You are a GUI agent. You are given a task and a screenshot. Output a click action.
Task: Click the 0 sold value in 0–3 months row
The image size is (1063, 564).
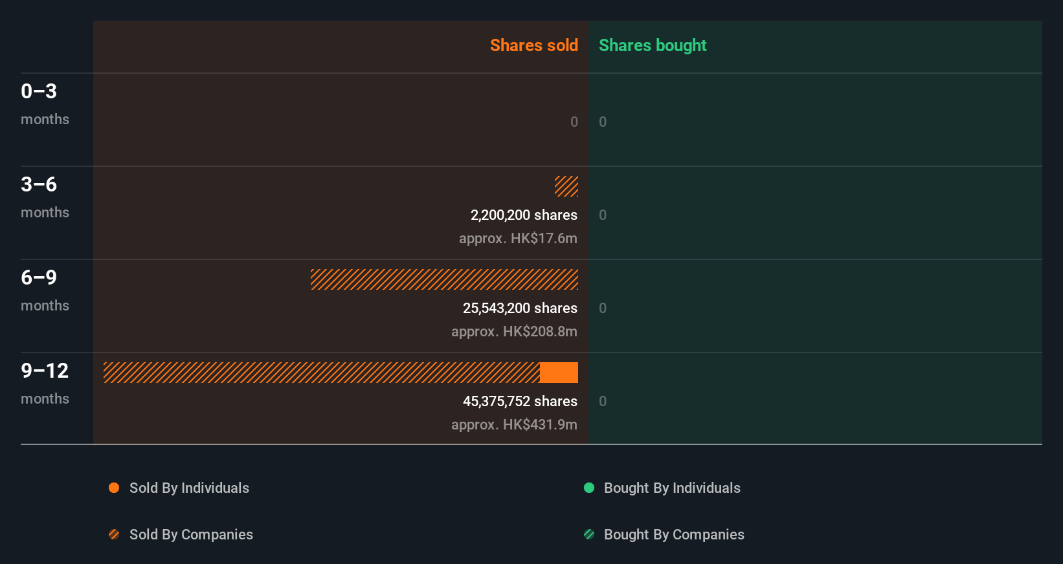(x=574, y=122)
